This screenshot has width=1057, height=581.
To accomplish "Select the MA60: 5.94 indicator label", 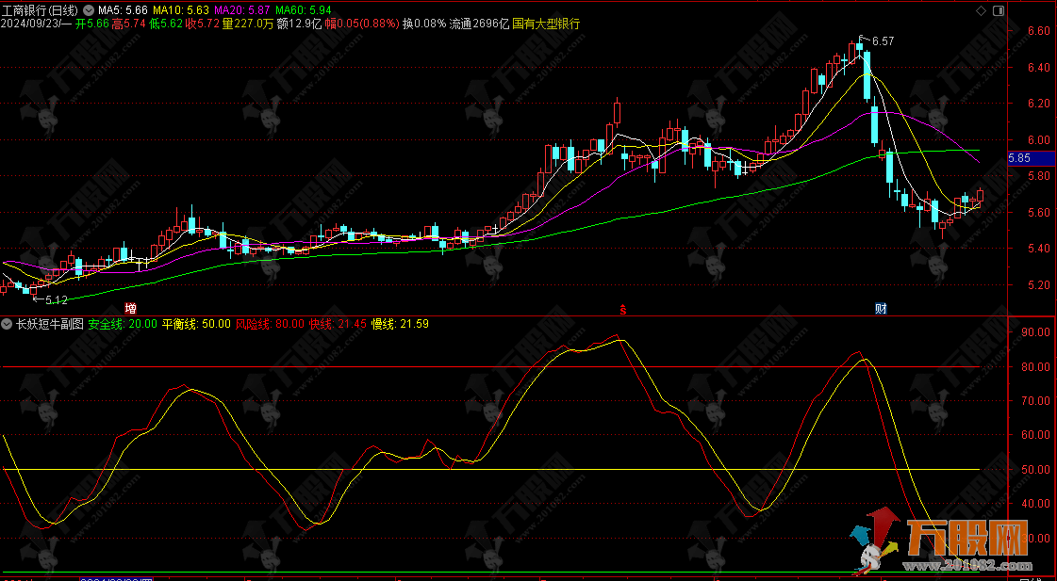I will [x=302, y=10].
